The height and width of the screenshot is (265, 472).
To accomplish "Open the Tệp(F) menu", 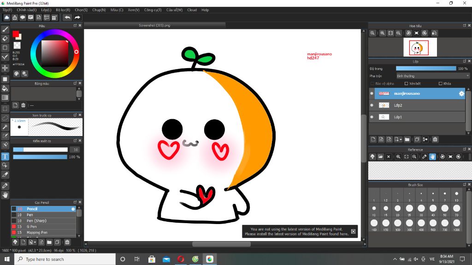I will click(7, 10).
